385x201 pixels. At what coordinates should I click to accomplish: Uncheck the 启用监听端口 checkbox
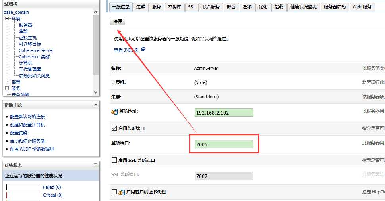coord(114,128)
